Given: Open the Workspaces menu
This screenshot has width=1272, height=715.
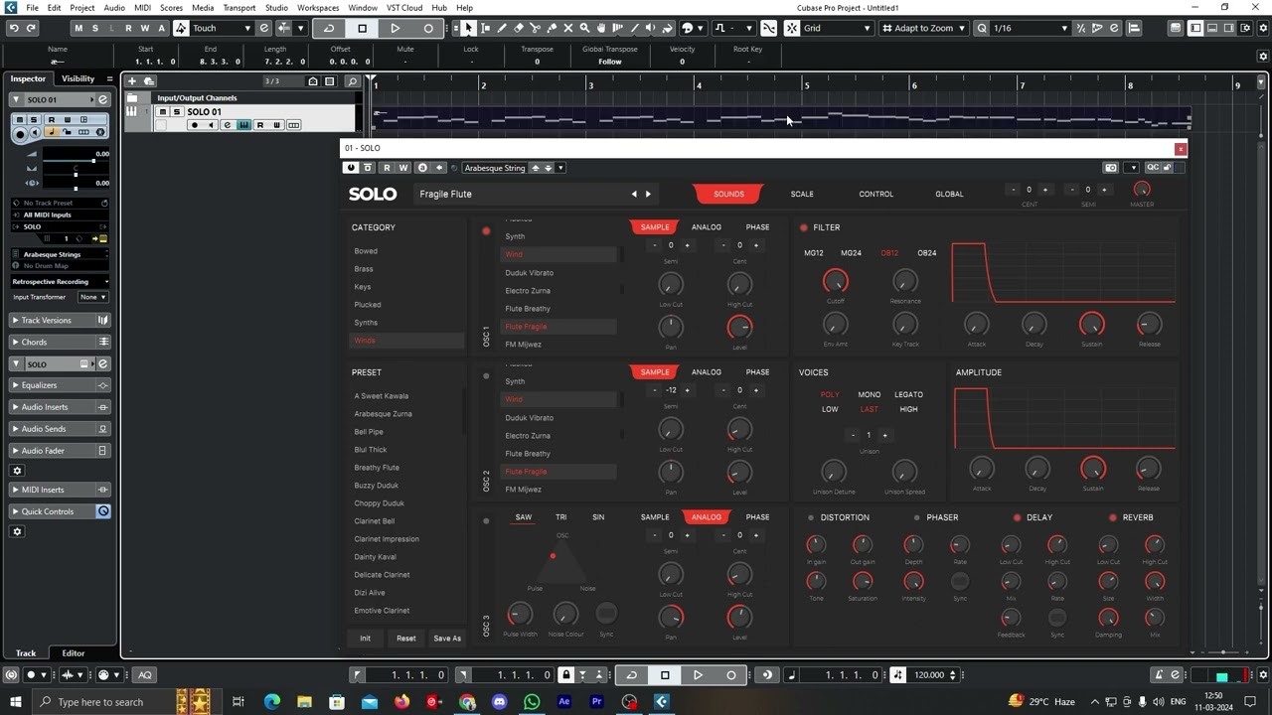Looking at the screenshot, I should click(x=318, y=7).
